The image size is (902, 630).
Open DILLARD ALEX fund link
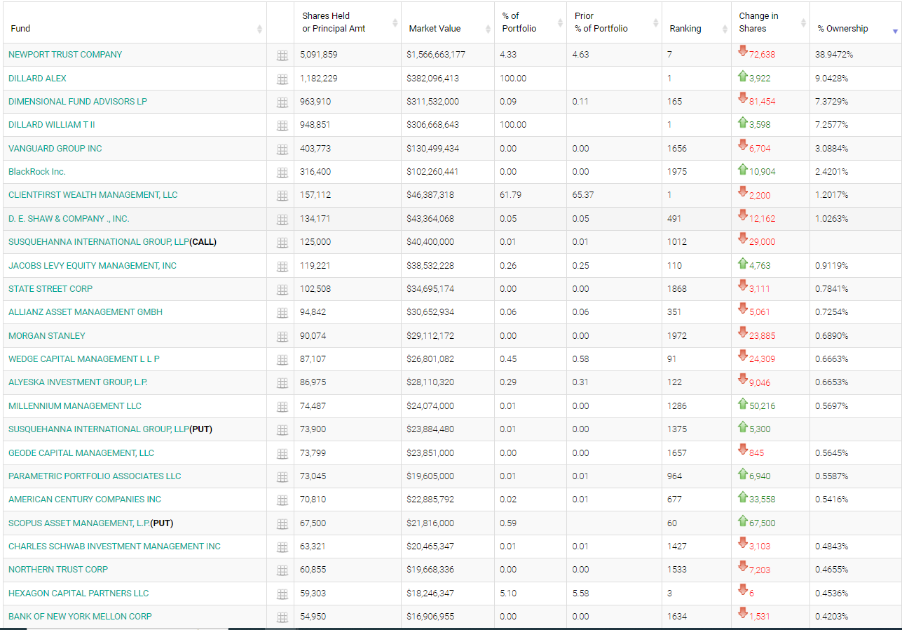coord(37,78)
